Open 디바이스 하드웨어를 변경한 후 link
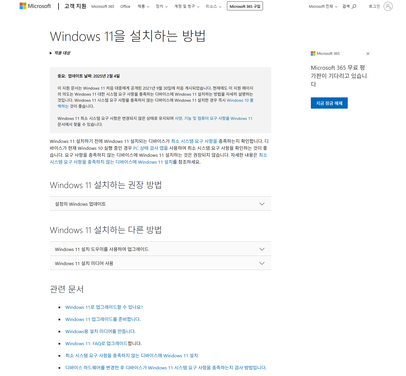Viewport: 406px width, 376px height. (166, 368)
